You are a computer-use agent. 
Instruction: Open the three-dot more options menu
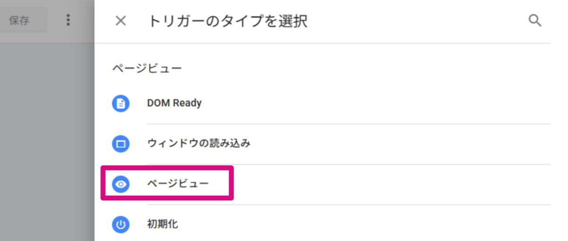(68, 20)
